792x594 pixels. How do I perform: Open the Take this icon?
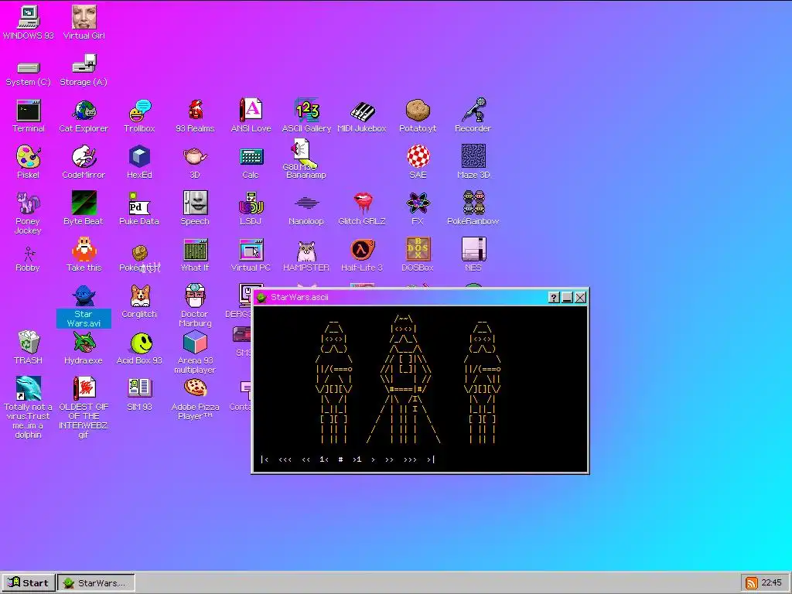84,254
